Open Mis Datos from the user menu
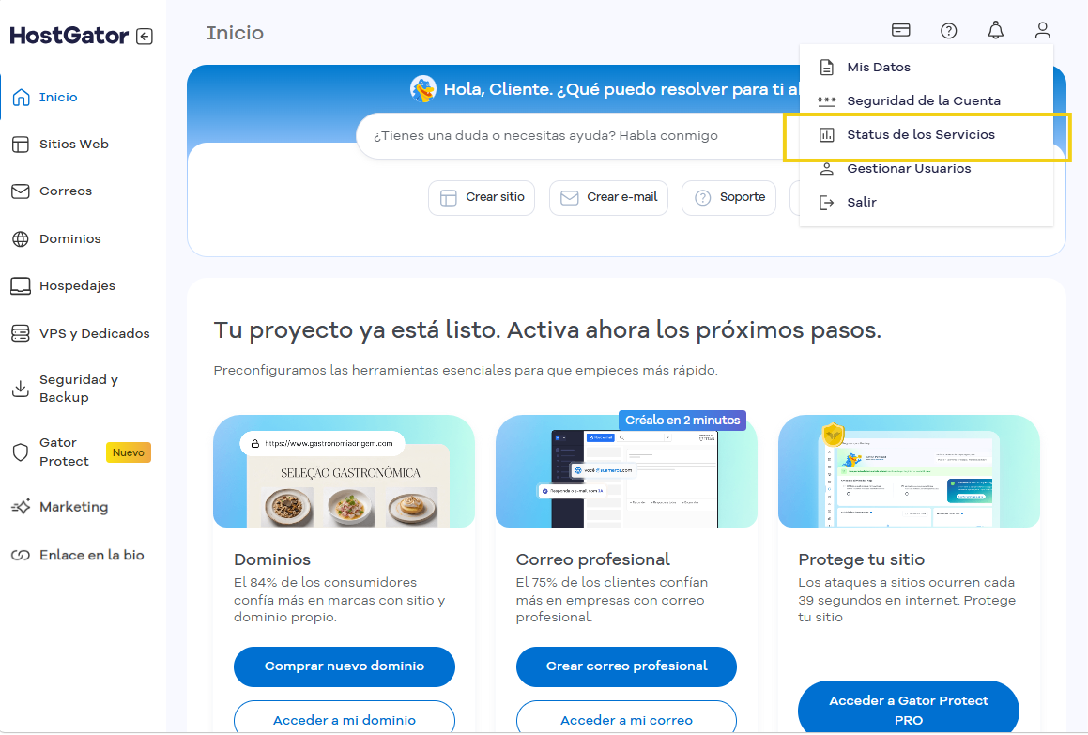The image size is (1088, 735). tap(927, 68)
